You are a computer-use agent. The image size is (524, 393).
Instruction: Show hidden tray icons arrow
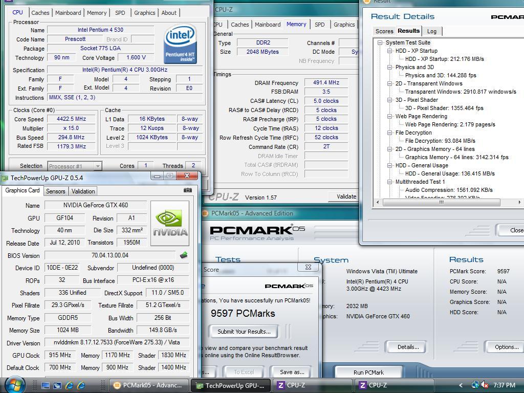coord(461,385)
